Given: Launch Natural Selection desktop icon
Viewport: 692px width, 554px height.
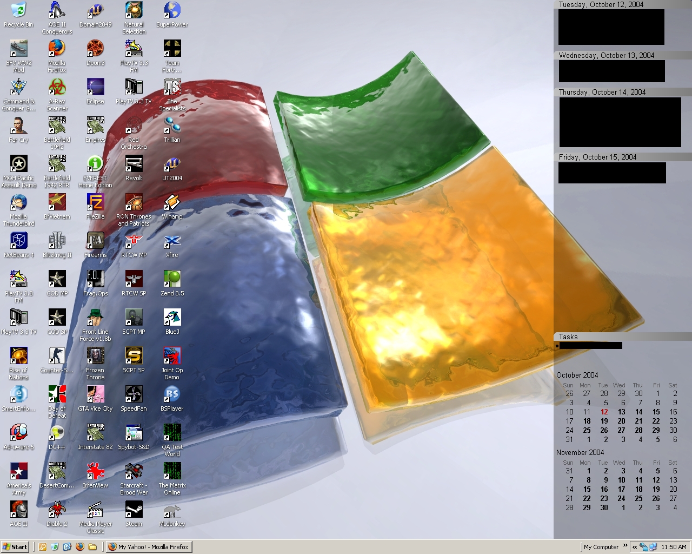Looking at the screenshot, I should [134, 18].
